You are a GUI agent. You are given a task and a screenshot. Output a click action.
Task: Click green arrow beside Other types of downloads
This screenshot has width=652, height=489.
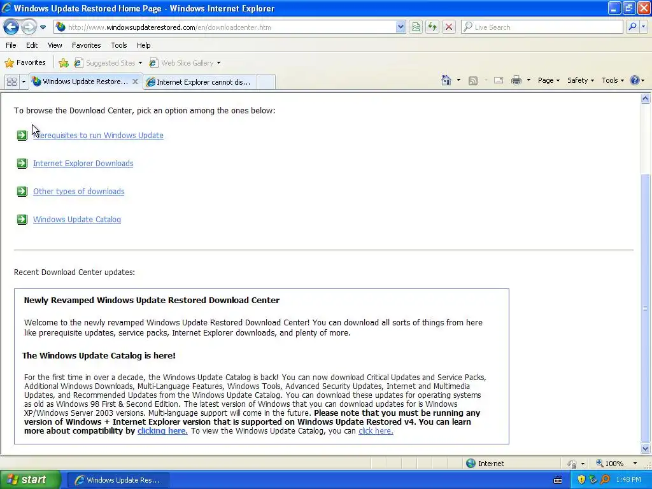click(22, 191)
